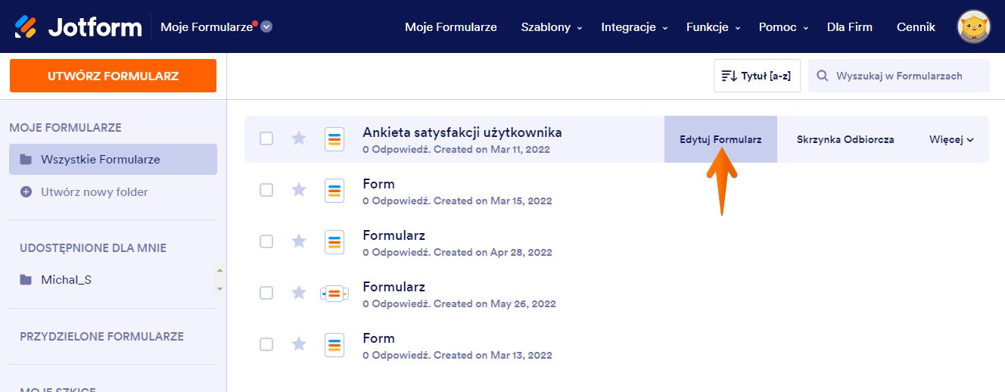This screenshot has width=1005, height=392.
Task: Open the Michal_S shared folder
Action: 66,280
